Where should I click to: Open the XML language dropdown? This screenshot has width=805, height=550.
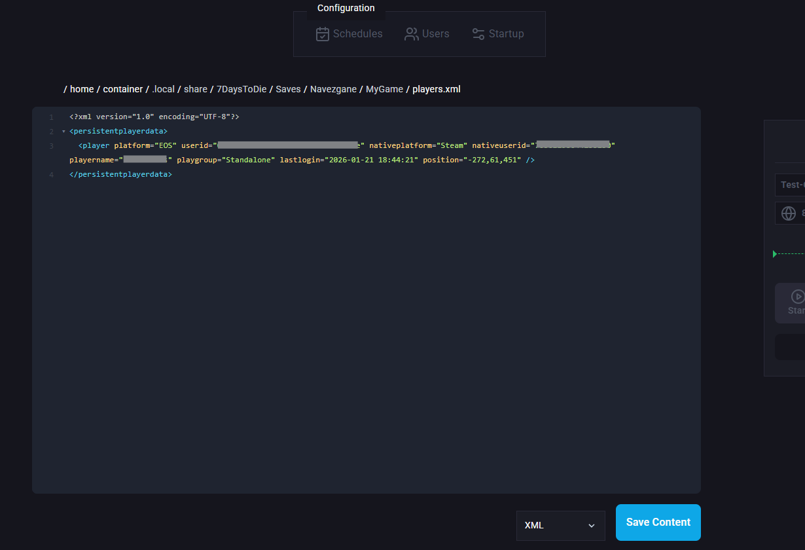pyautogui.click(x=561, y=526)
